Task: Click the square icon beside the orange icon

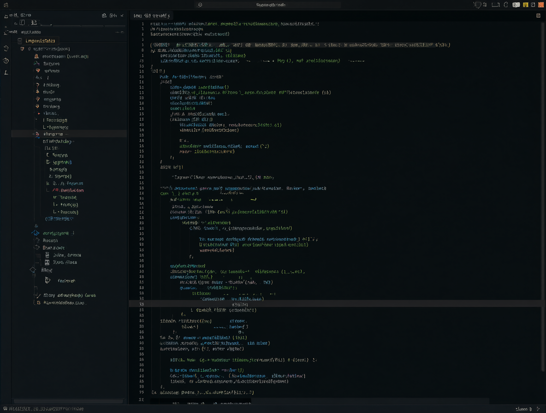Action: [533, 5]
